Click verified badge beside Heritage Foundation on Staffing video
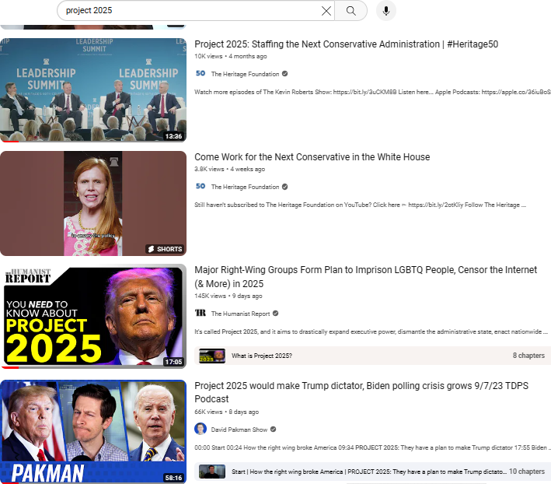551x484 pixels. coord(285,73)
